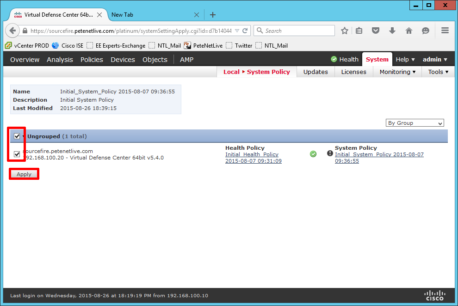Close the Virtual Defense Center tab

tap(99, 15)
